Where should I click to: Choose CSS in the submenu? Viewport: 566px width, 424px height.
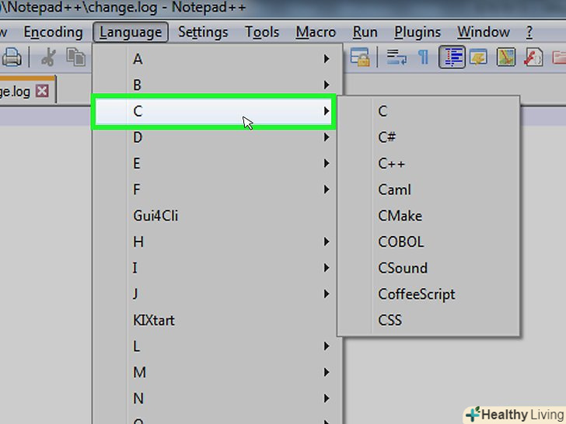[x=428, y=320]
